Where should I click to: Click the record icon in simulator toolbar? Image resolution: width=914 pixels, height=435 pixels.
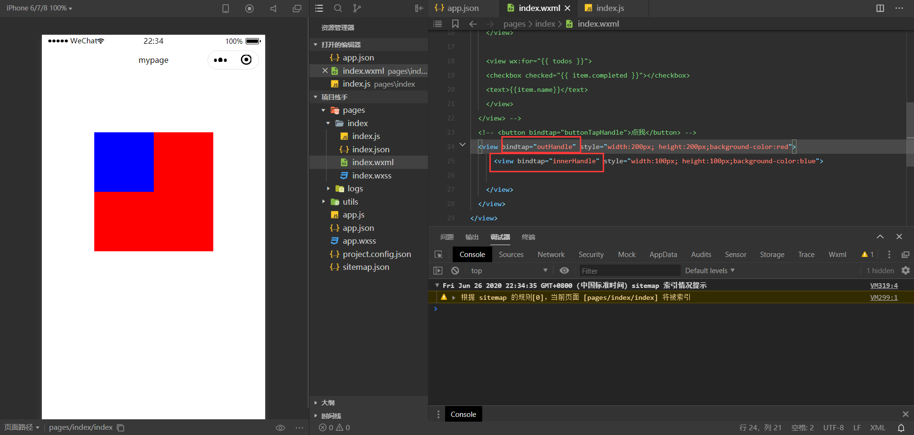pos(249,9)
